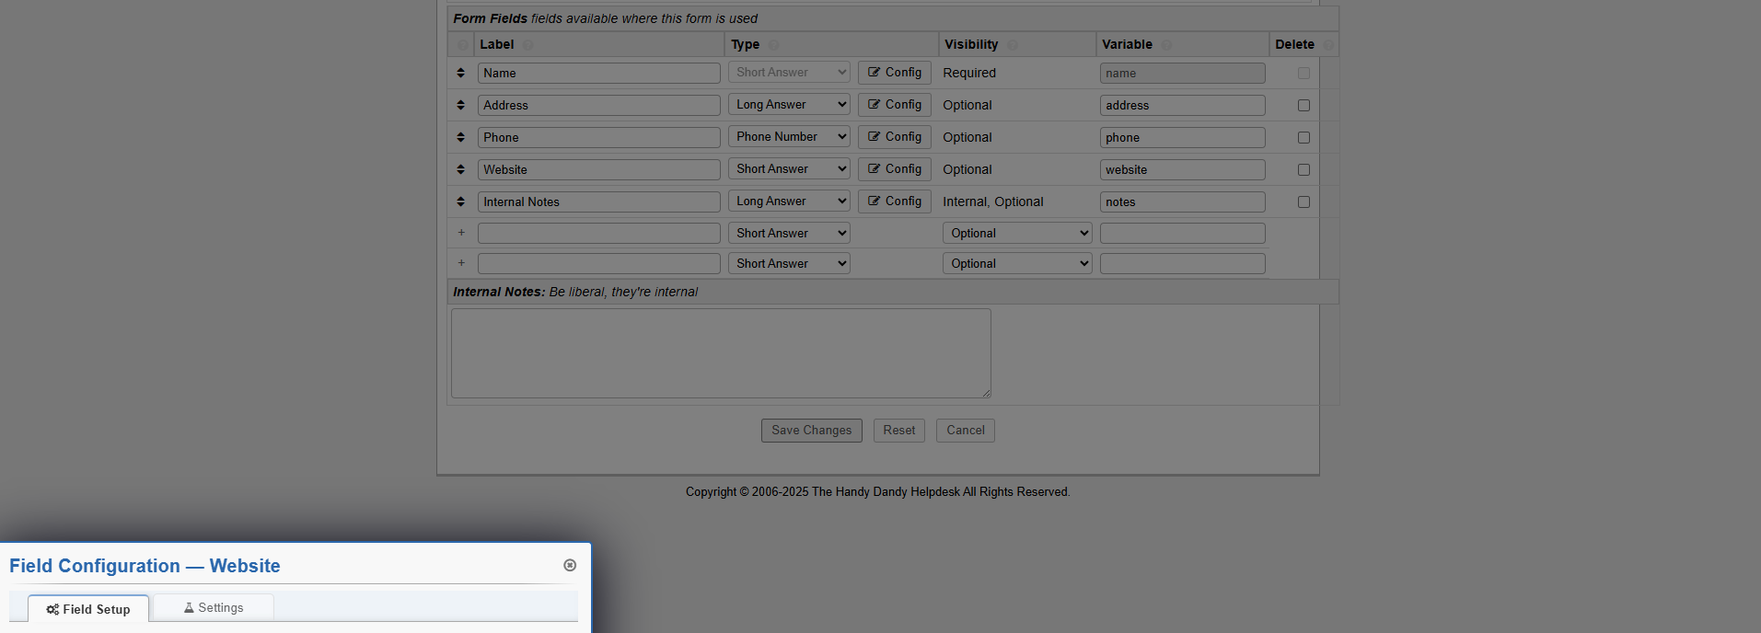Mark Internal Notes field for deletion

1303,202
